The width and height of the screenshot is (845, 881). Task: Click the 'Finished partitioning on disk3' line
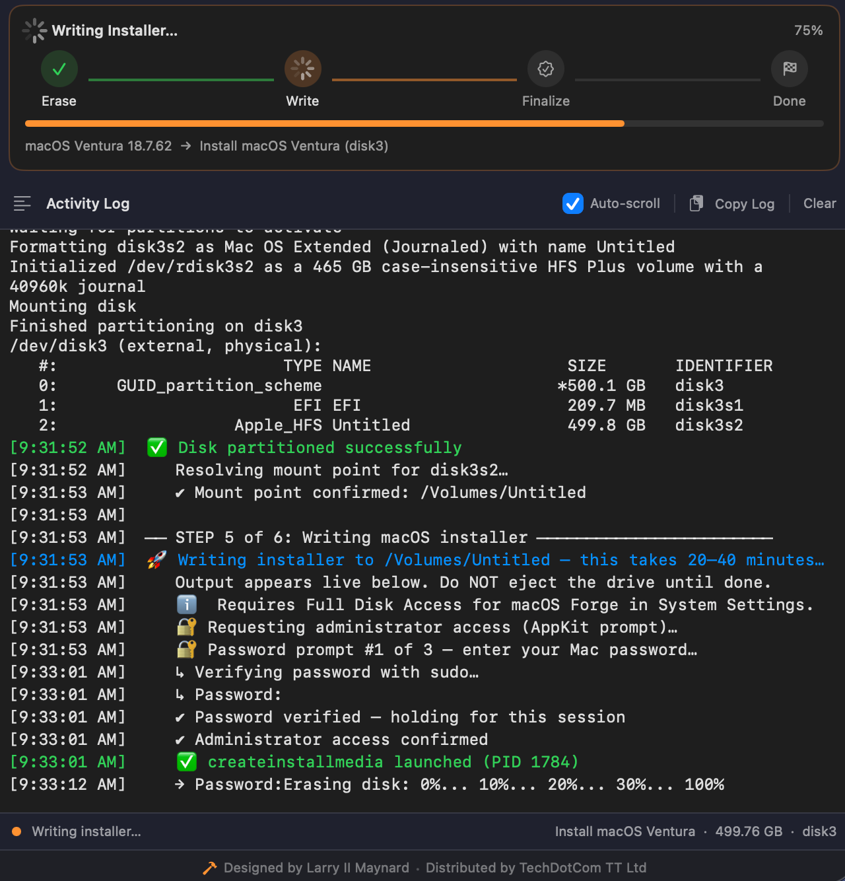[156, 326]
